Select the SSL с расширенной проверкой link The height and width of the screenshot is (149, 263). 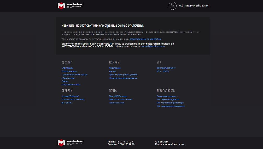171,106
